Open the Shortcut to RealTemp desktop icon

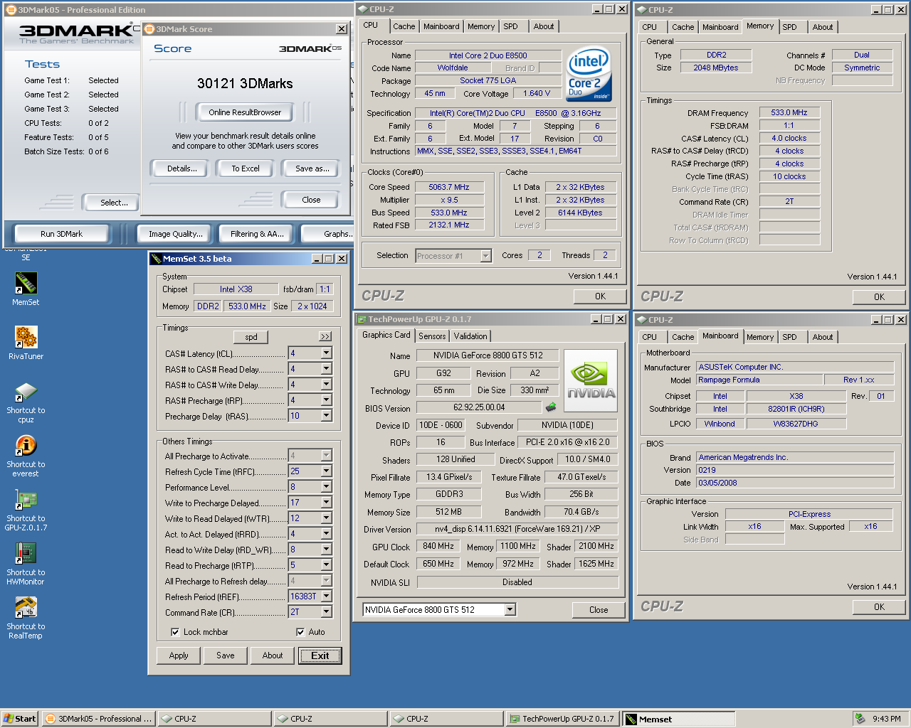(26, 608)
